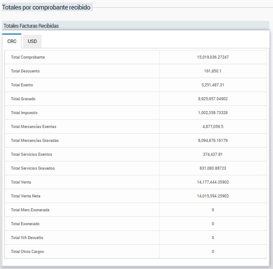Select the CRC currency tab

tap(12, 41)
